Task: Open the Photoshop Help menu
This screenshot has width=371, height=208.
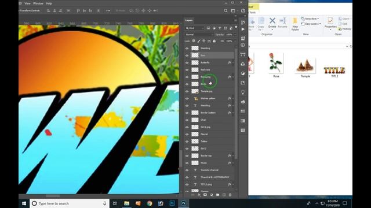Action: point(49,3)
